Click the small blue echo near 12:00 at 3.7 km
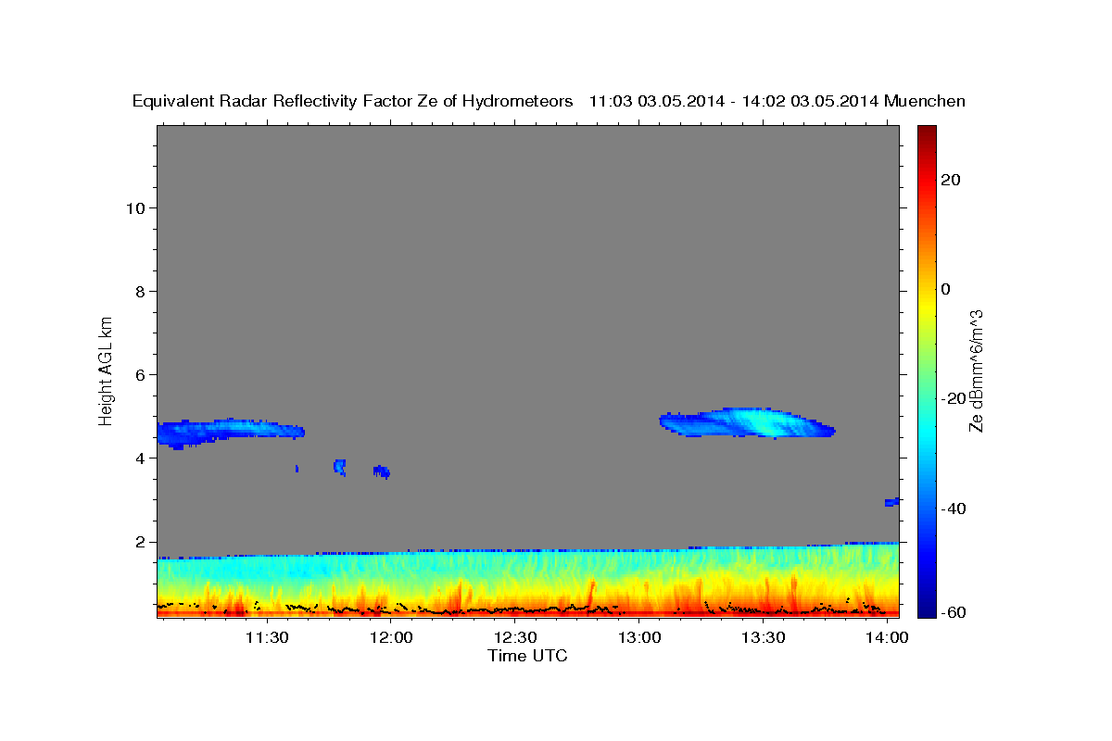Viewport: 1112px width, 741px height. pos(382,471)
